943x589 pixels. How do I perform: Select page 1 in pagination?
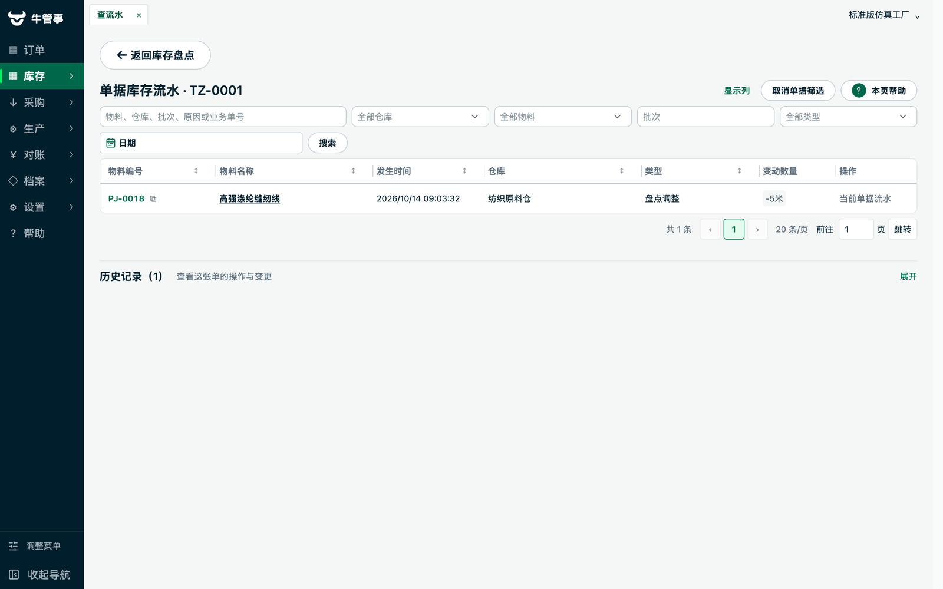pyautogui.click(x=734, y=230)
